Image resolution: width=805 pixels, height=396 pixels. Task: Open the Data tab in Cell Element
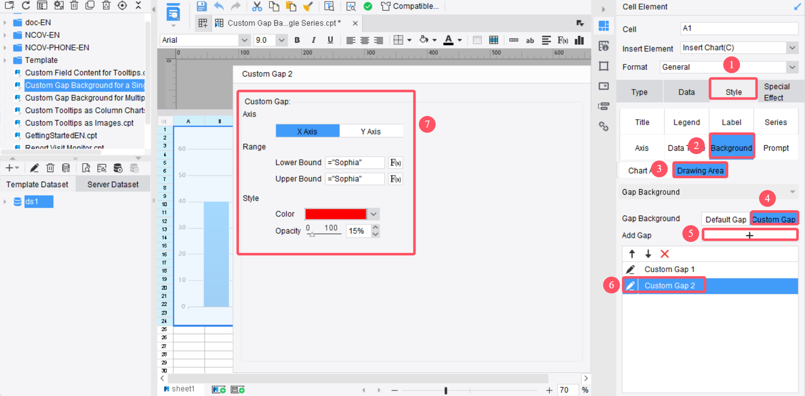(686, 92)
